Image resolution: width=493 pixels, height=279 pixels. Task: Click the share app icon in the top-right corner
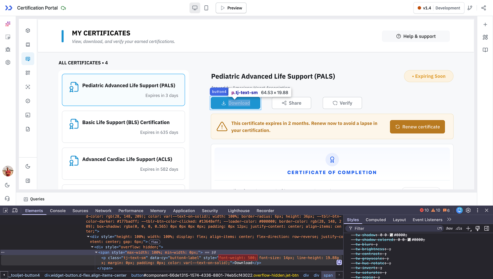point(484,8)
